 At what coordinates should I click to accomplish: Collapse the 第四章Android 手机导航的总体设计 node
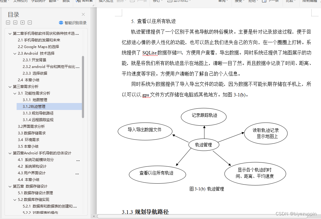(x=10, y=153)
